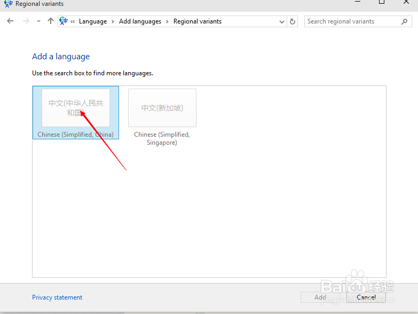Image resolution: width=418 pixels, height=314 pixels.
Task: Expand chevron after Language breadcrumb
Action: [113, 21]
